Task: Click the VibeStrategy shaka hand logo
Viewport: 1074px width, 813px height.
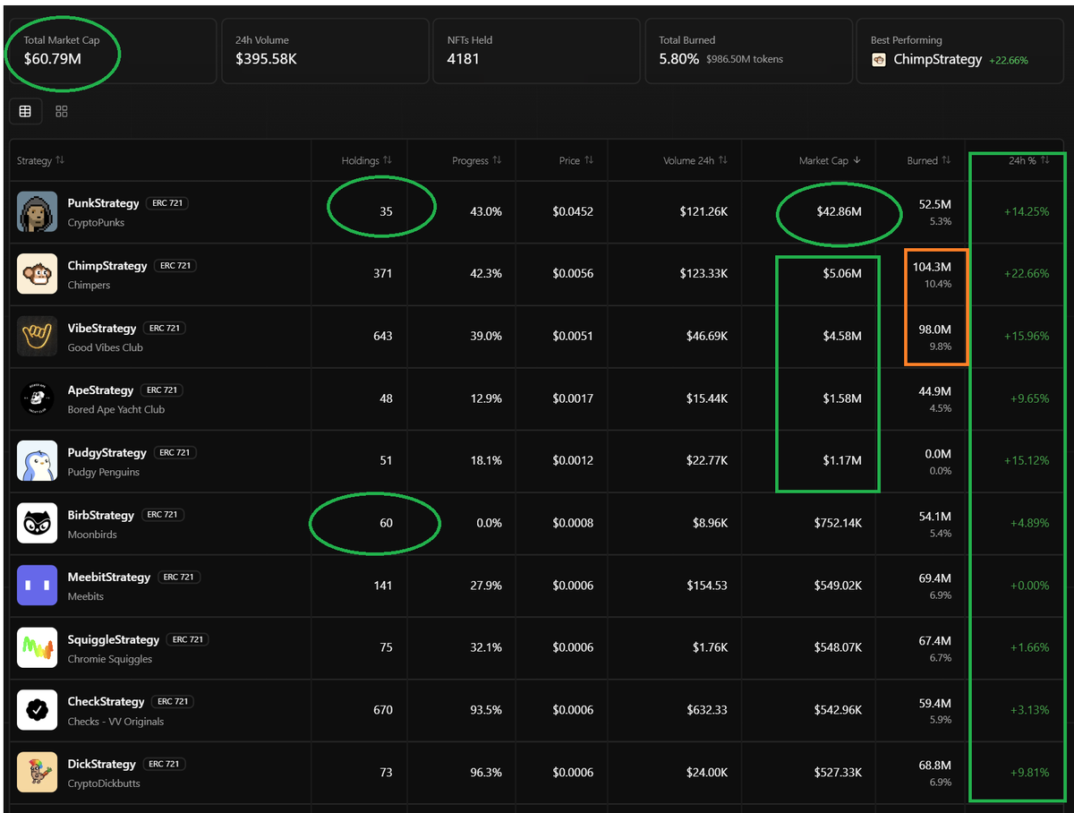Action: click(x=38, y=336)
